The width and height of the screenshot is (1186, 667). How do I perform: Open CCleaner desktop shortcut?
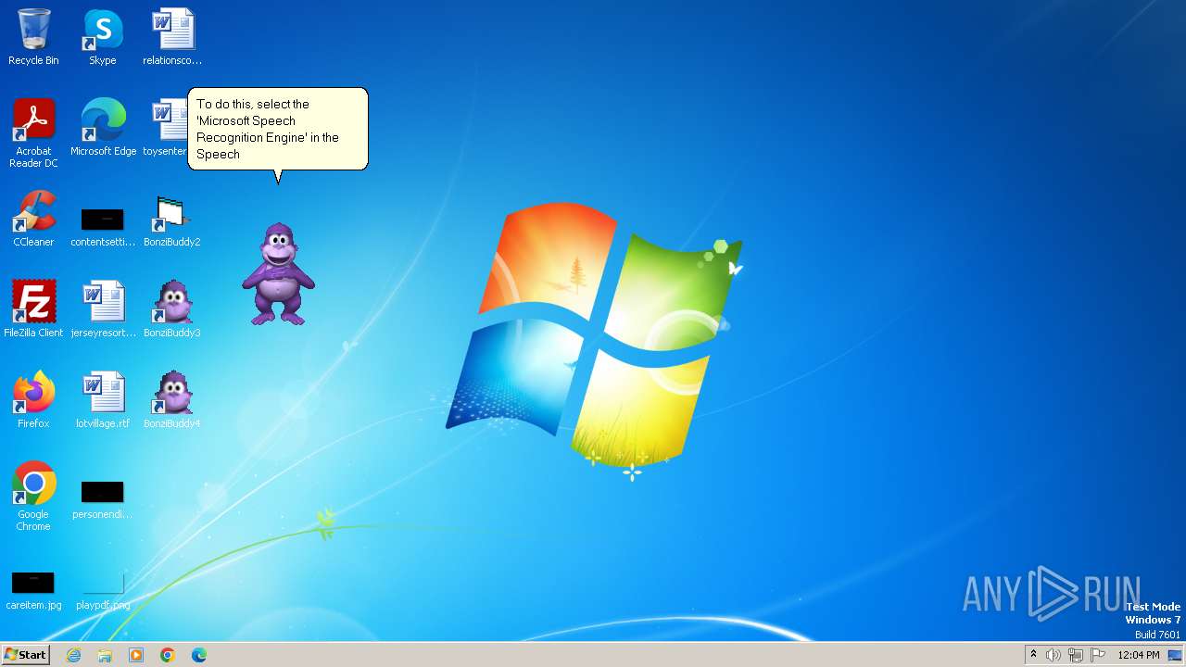[x=33, y=219]
